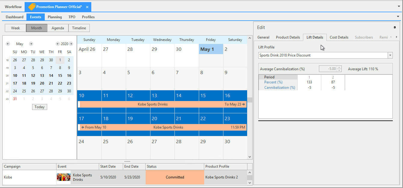Open the Product Details tab
403x188 pixels.
tap(288, 37)
